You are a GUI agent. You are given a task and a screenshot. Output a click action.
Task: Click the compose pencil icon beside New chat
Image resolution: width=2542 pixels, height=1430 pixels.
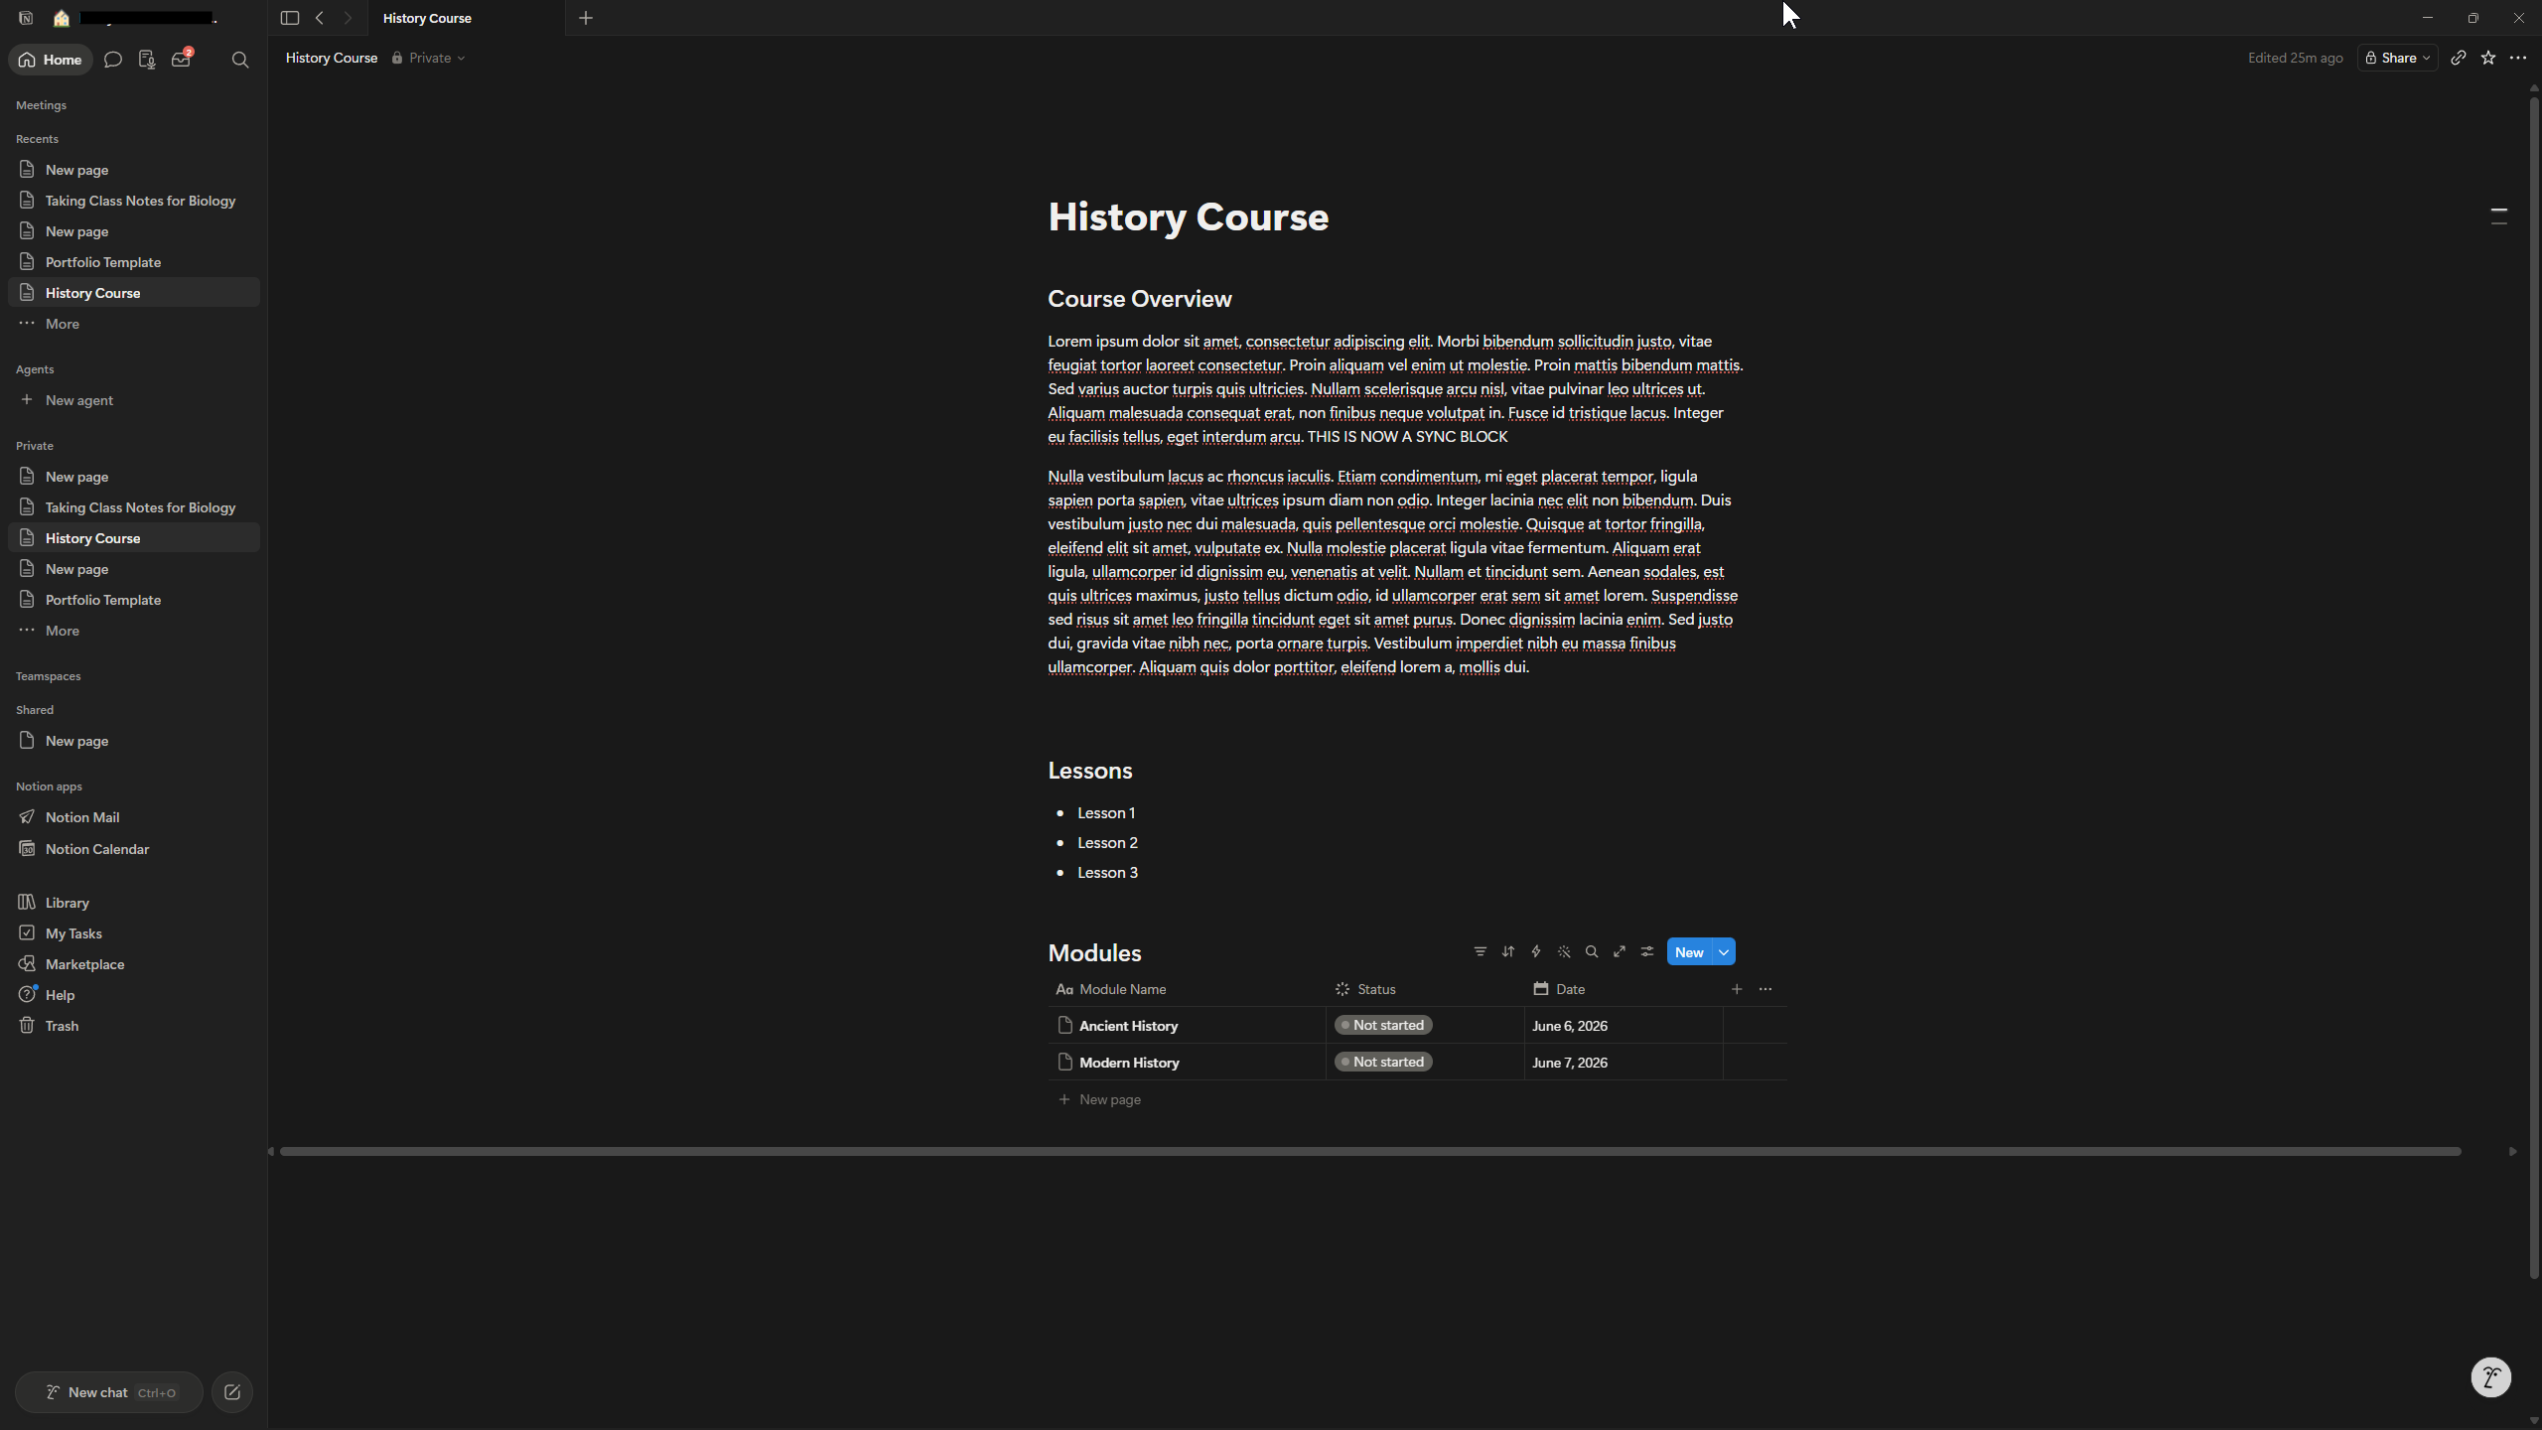pyautogui.click(x=232, y=1392)
